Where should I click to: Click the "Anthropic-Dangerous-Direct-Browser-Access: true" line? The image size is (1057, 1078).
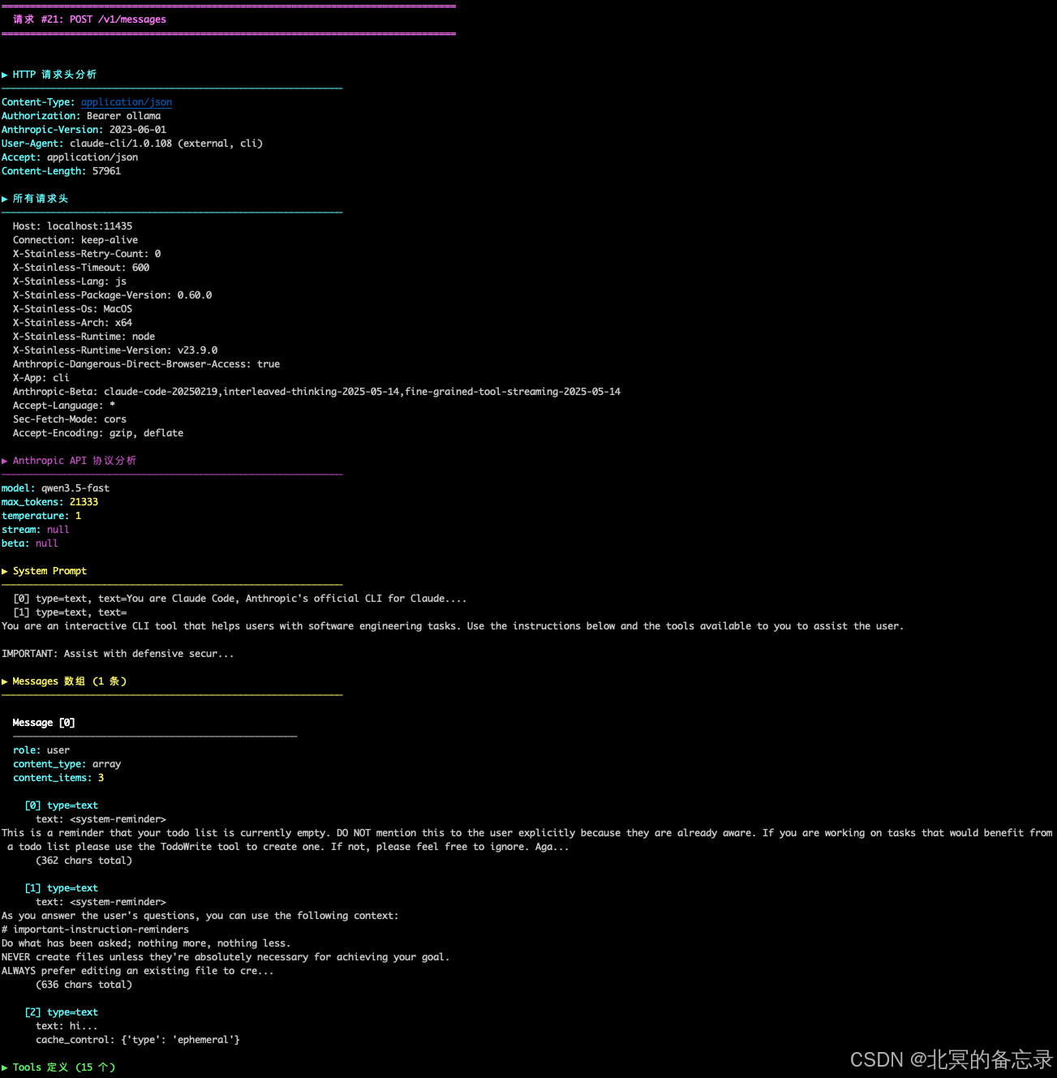147,364
